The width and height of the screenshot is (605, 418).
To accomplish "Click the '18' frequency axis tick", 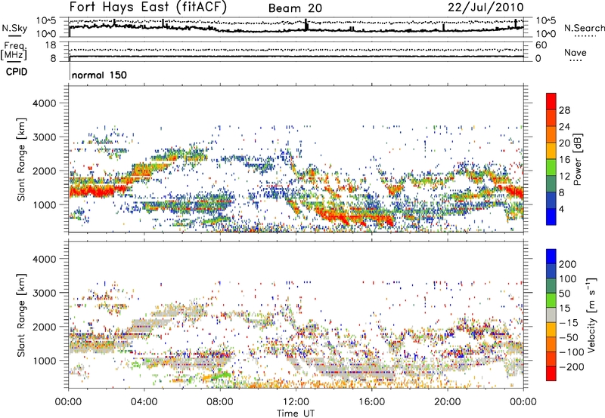I will click(51, 45).
